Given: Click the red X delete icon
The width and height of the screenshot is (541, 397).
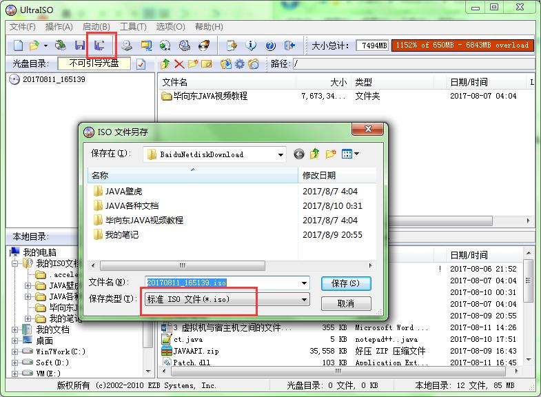Looking at the screenshot, I should (179, 64).
